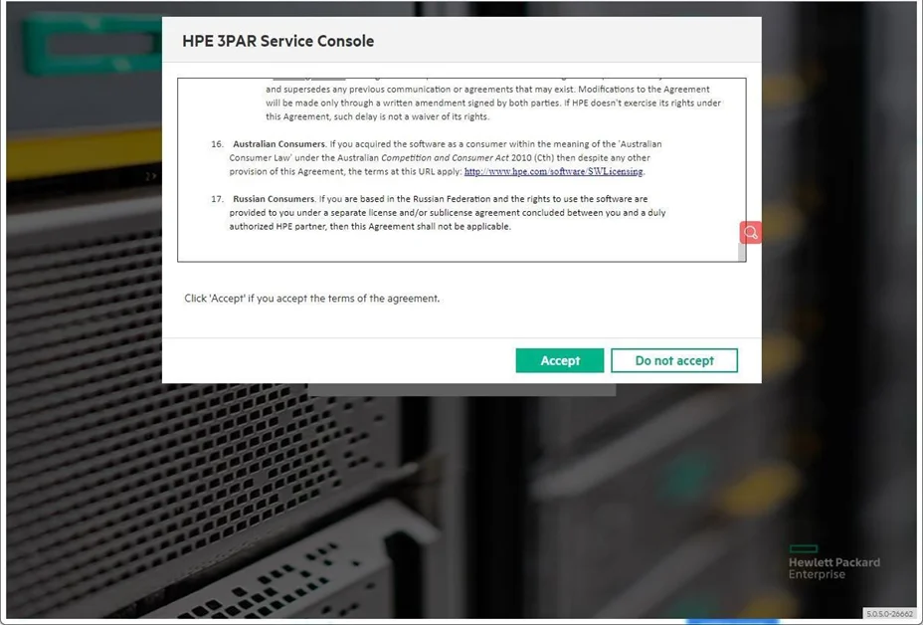The height and width of the screenshot is (625, 923).
Task: Click 'and supersedes any previous communication' line
Action: [487, 90]
